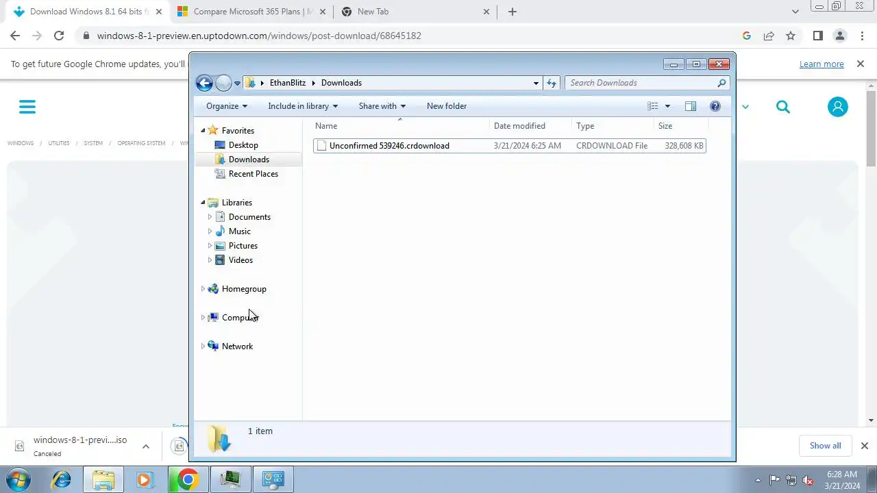This screenshot has height=493, width=877.
Task: Expand the Documents library
Action: tap(210, 217)
